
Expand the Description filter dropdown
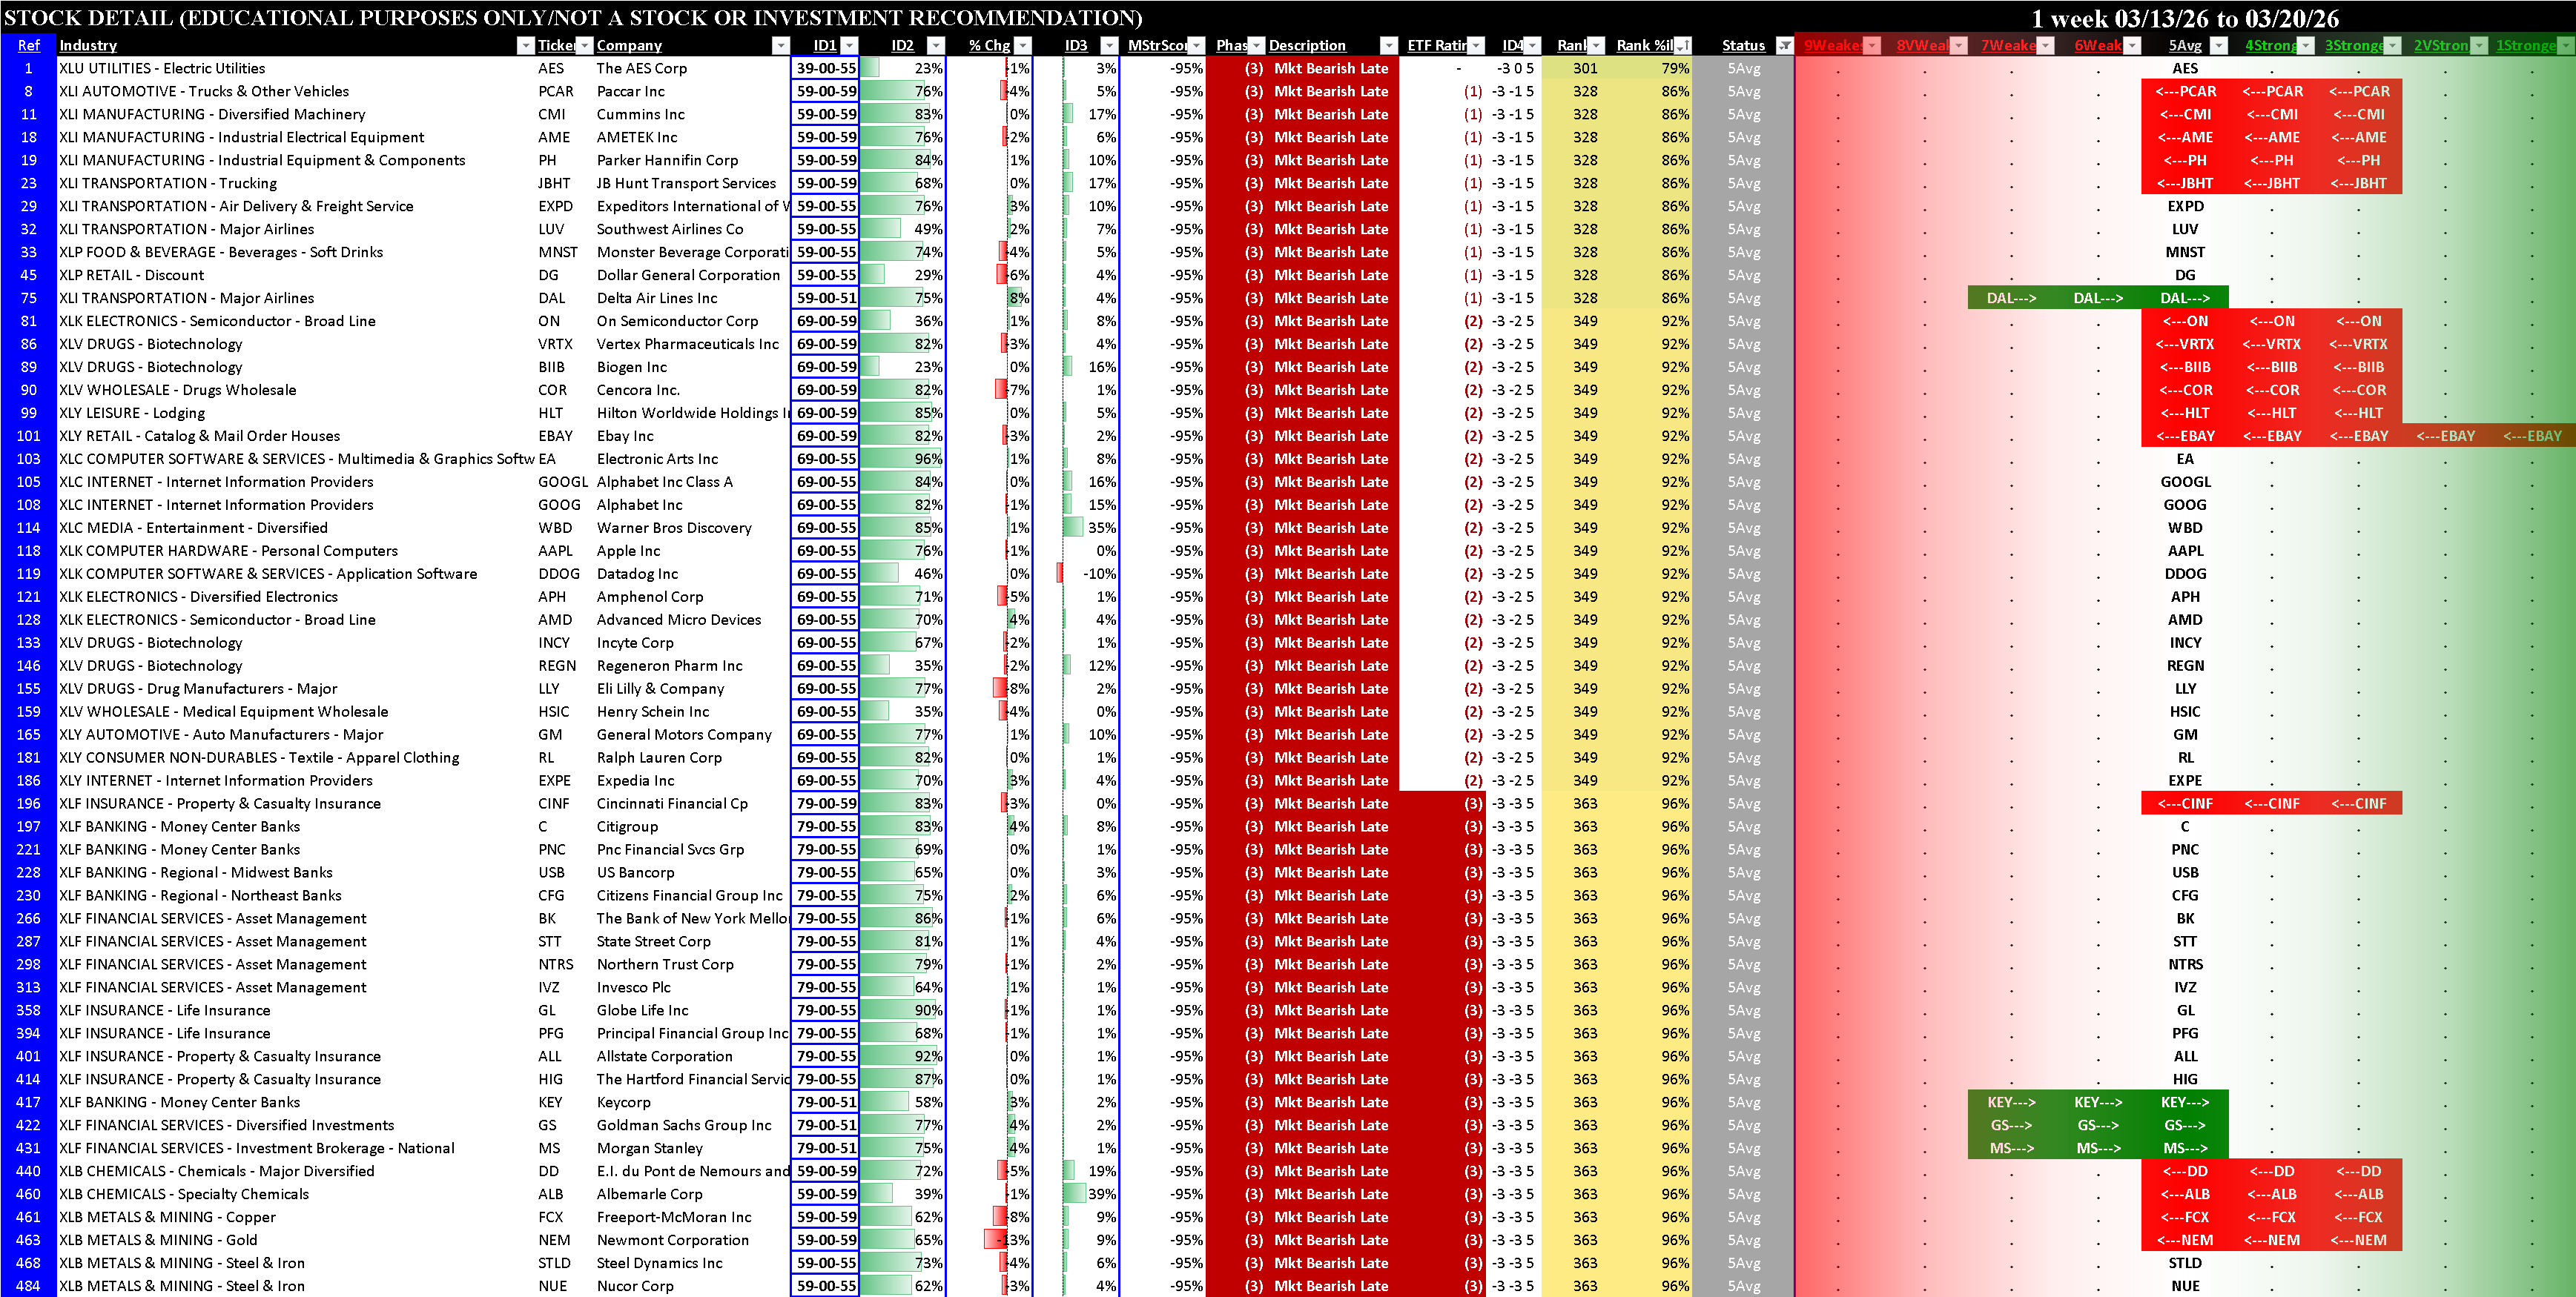coord(1388,45)
